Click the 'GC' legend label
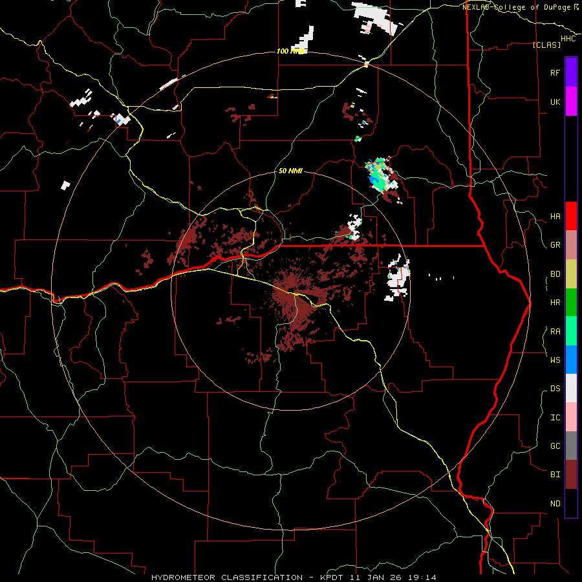Viewport: 582px width, 582px height. tap(555, 446)
